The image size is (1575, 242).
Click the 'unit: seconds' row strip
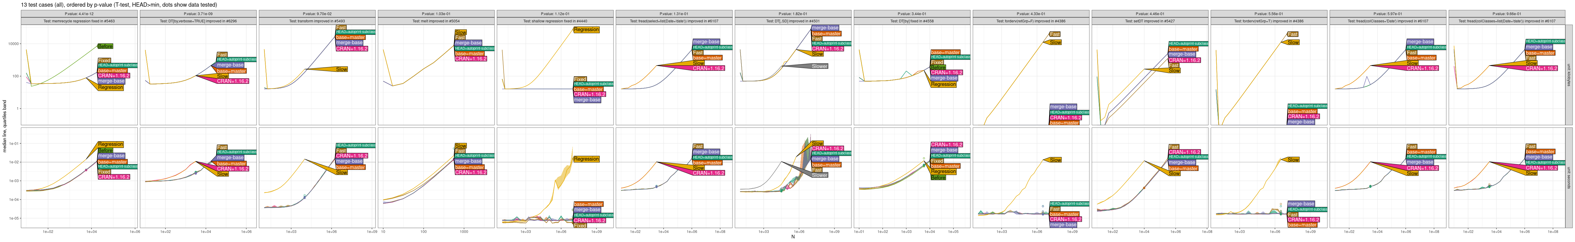[x=1568, y=177]
